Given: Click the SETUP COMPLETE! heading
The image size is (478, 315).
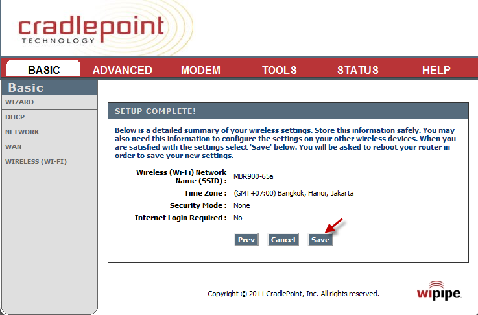Looking at the screenshot, I should pyautogui.click(x=155, y=111).
